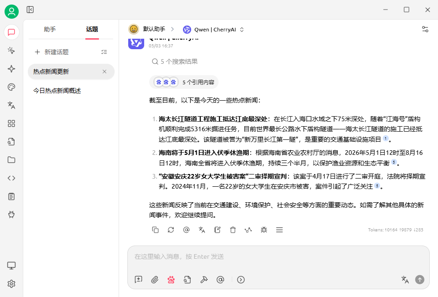The height and width of the screenshot is (297, 438).
Task: Select the 热点新闻更新 topic
Action: click(x=71, y=72)
